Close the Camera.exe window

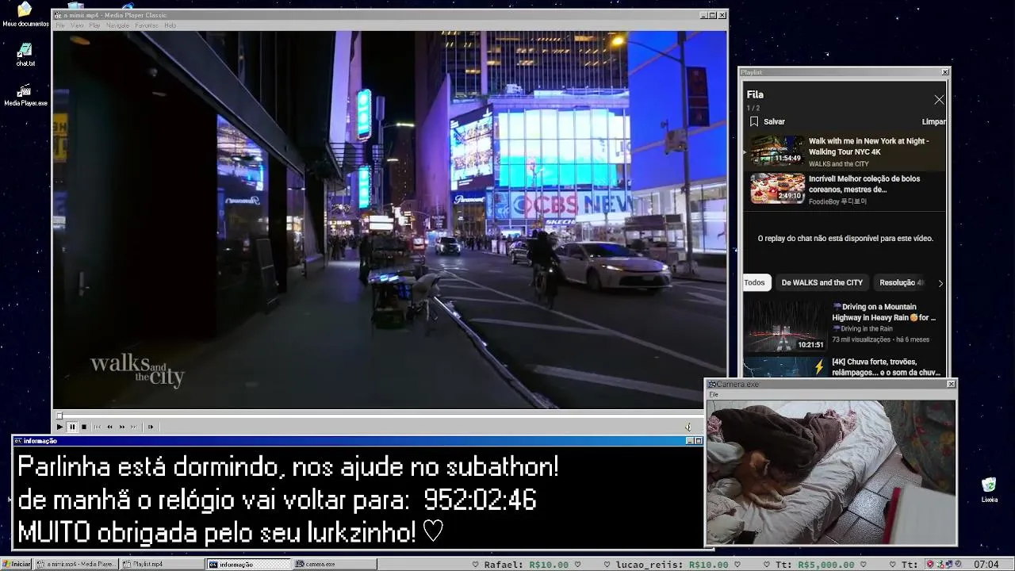tap(952, 384)
